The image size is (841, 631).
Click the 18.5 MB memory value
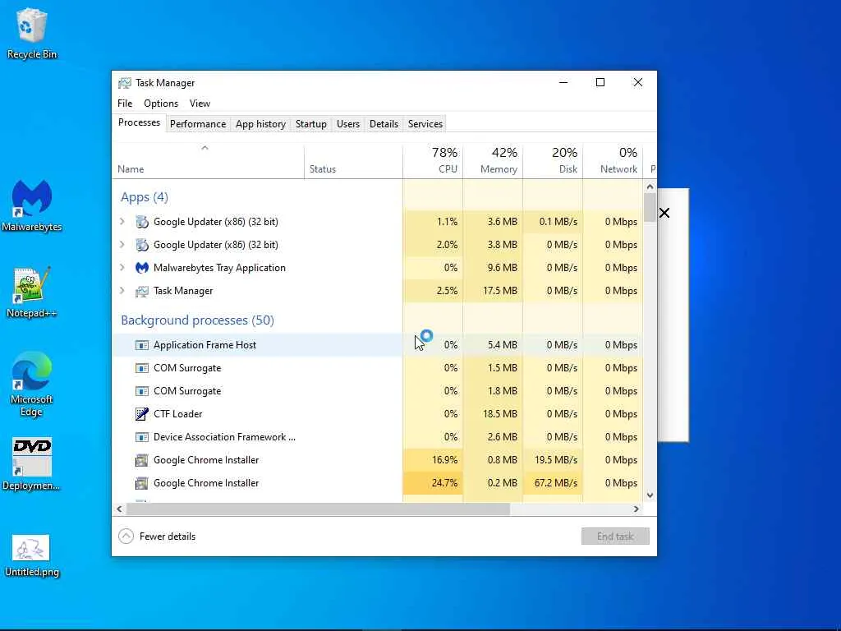click(500, 414)
